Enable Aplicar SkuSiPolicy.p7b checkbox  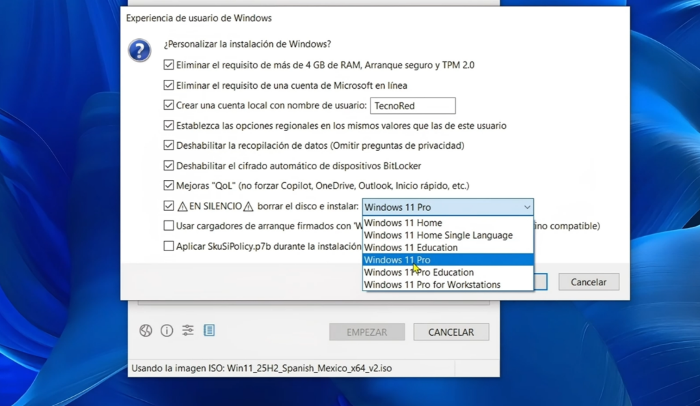(x=168, y=246)
